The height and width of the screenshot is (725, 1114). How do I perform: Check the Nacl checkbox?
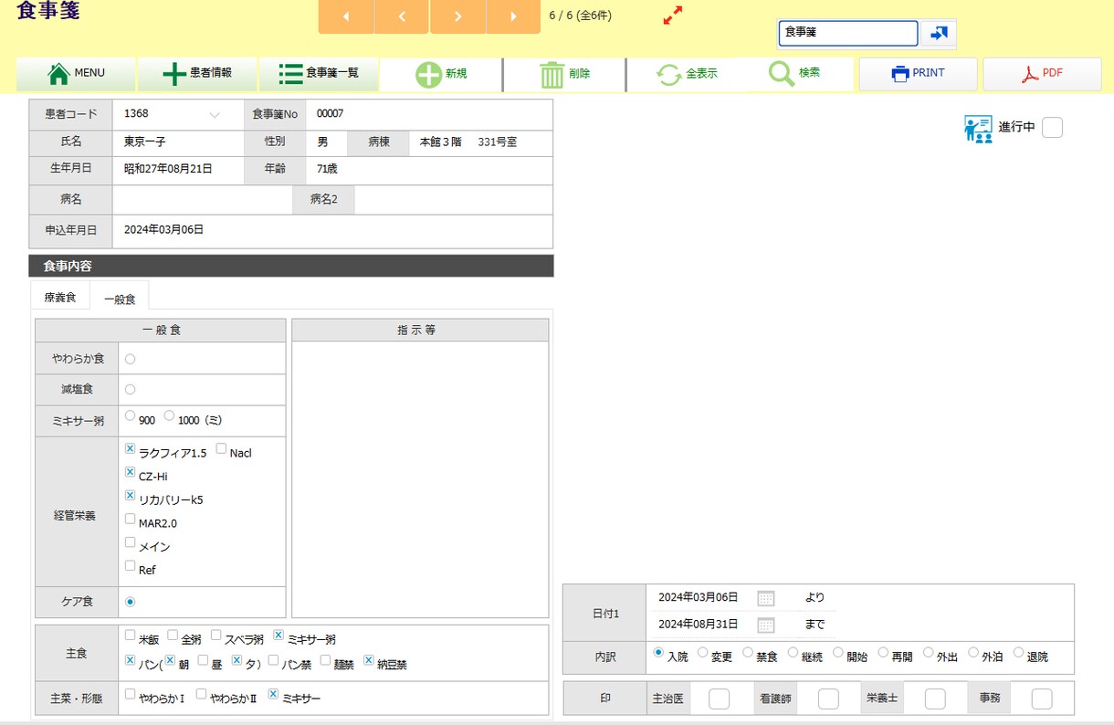pos(221,448)
